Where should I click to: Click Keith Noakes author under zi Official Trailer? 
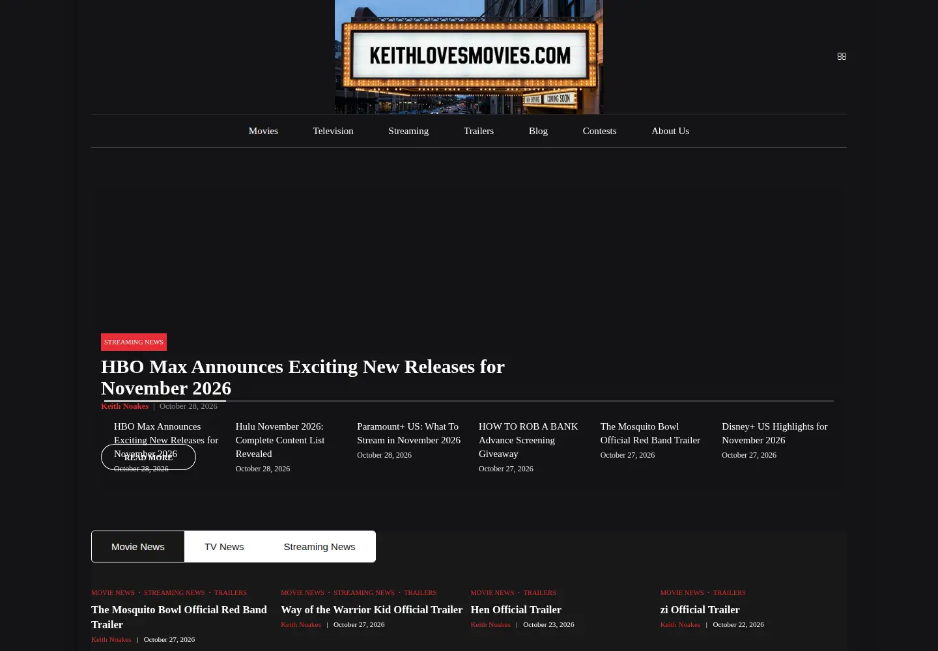click(680, 625)
